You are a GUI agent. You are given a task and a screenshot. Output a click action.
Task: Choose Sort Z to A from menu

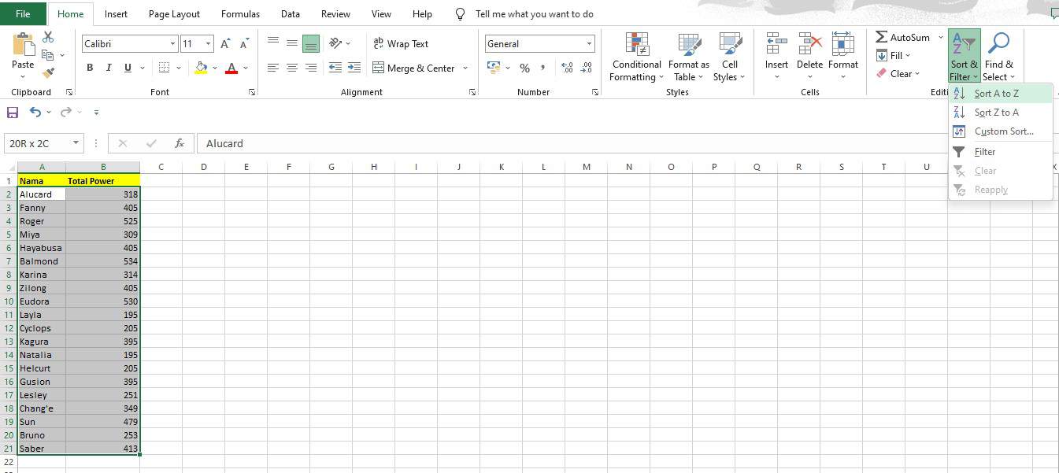996,113
